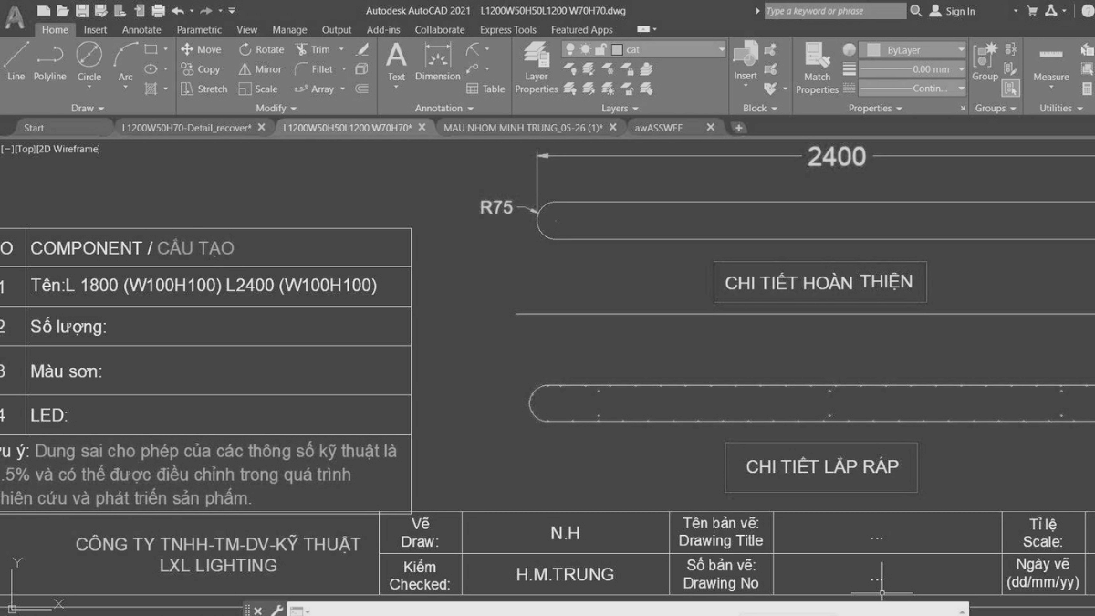The image size is (1095, 616).
Task: Click the Plot printer icon
Action: [158, 11]
